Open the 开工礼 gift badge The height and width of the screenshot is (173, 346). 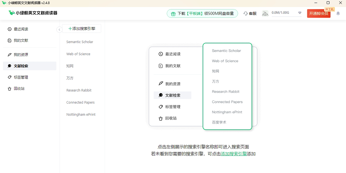point(329,9)
